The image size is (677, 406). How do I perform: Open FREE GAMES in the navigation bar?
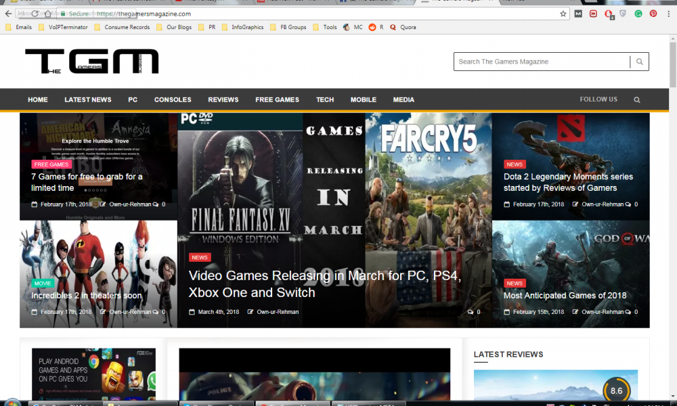coord(277,99)
